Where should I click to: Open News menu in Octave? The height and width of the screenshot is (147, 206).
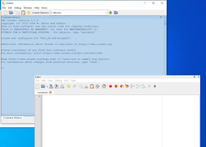[x=44, y=8]
